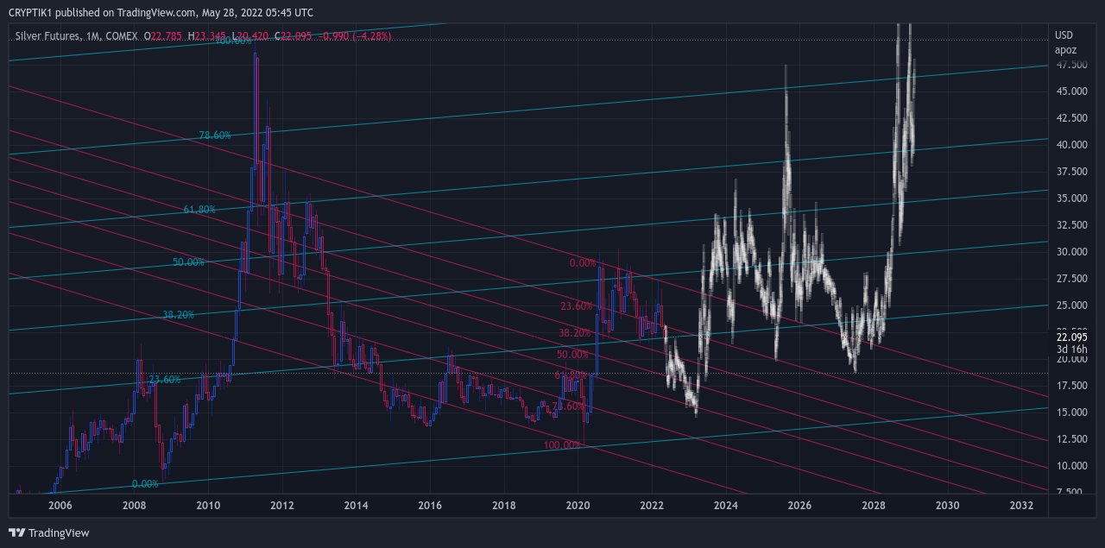Click the current price label 22.095
The height and width of the screenshot is (548, 1105).
[1070, 337]
